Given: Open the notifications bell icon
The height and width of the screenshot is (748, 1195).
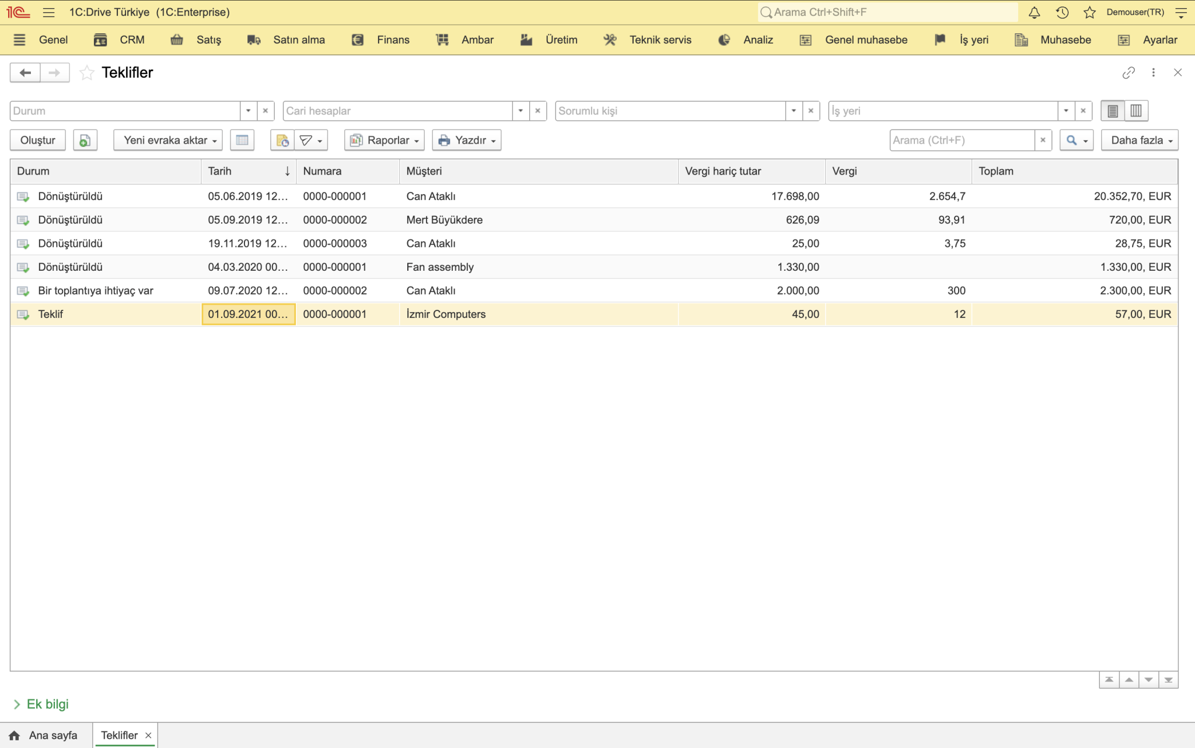Looking at the screenshot, I should [1034, 12].
